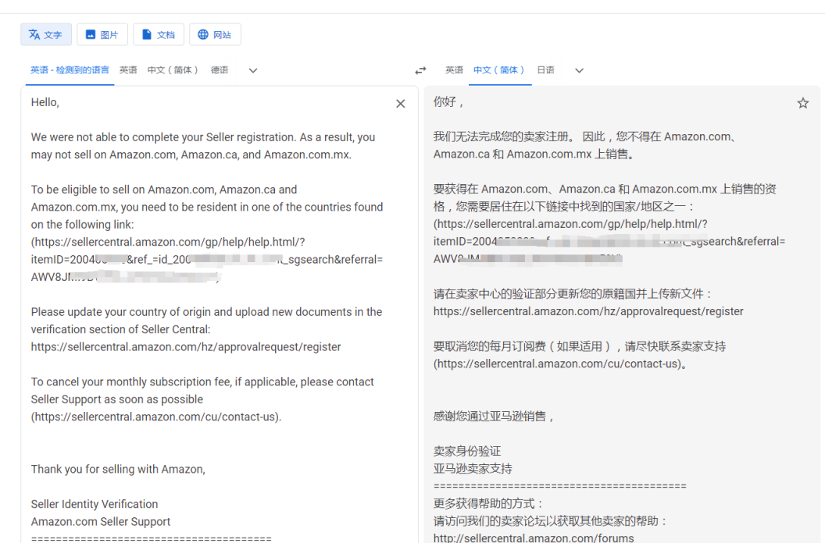825x543 pixels.
Task: Click the source text 'Hello,' line
Action: coord(45,102)
